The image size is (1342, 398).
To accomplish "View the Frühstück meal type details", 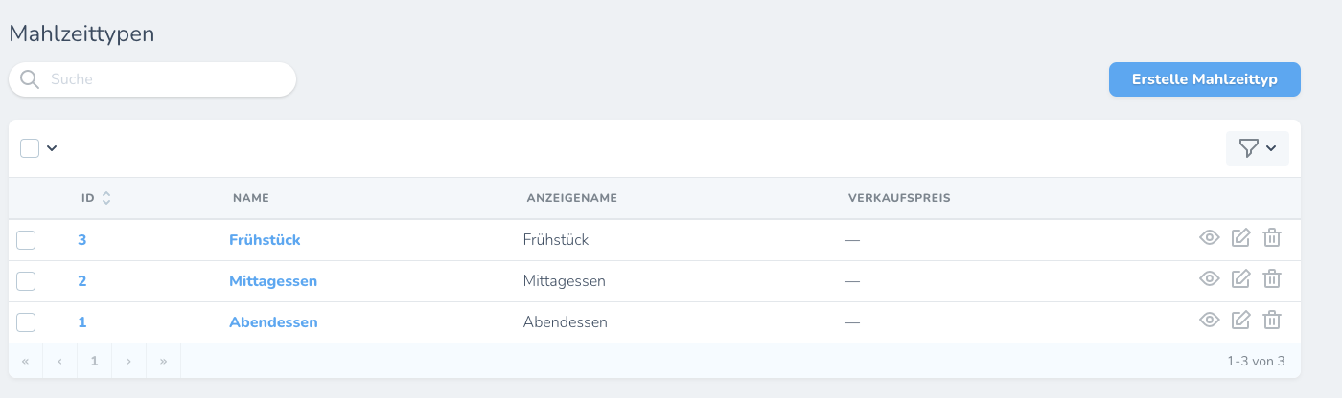I will (1210, 238).
